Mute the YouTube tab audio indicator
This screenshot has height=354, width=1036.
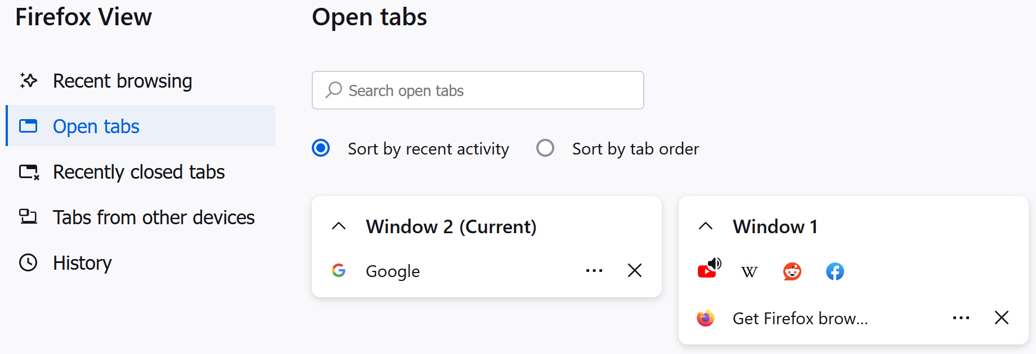[x=715, y=262]
